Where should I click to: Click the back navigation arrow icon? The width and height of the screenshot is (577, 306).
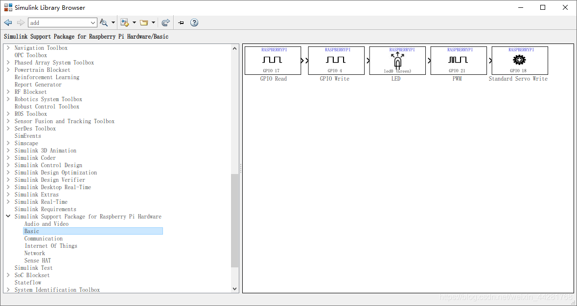point(8,23)
